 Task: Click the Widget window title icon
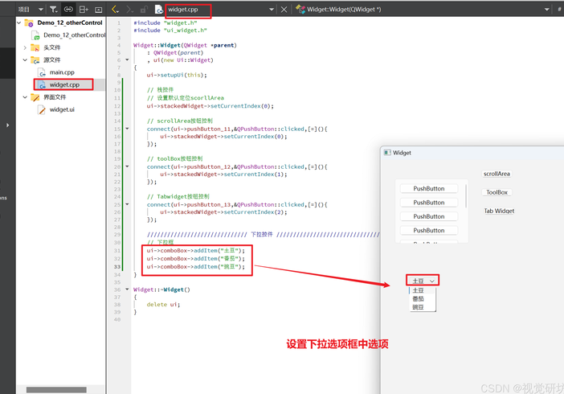[x=387, y=152]
